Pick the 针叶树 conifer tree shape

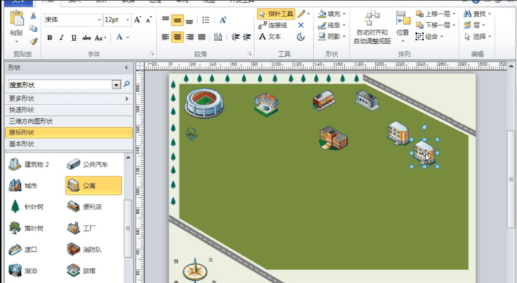(x=27, y=207)
